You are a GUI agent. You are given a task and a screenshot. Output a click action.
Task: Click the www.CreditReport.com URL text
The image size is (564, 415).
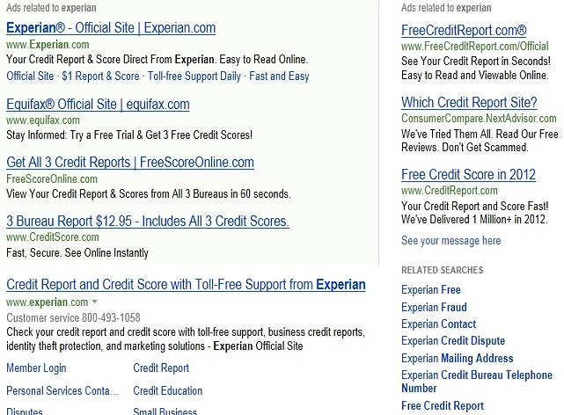[x=450, y=191]
